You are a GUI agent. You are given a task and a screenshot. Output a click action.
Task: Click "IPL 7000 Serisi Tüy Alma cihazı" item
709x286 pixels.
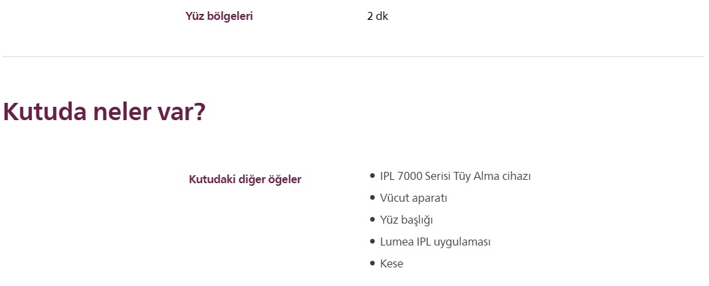click(x=455, y=177)
